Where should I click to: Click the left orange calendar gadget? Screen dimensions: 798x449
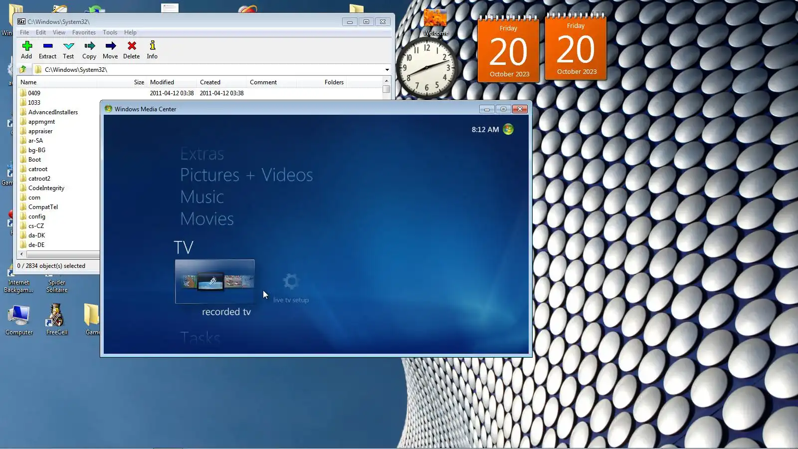point(509,48)
